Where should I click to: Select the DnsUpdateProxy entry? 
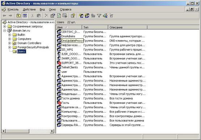click(72, 41)
